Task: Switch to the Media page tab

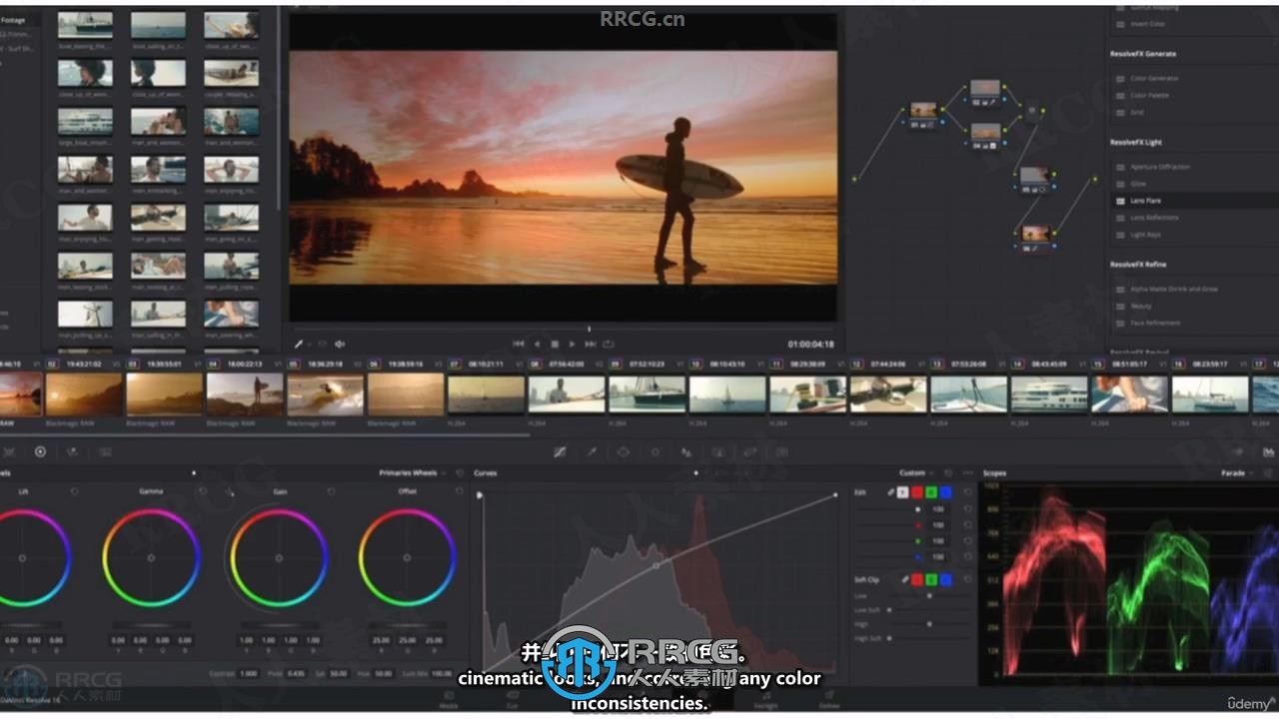Action: pyautogui.click(x=449, y=699)
